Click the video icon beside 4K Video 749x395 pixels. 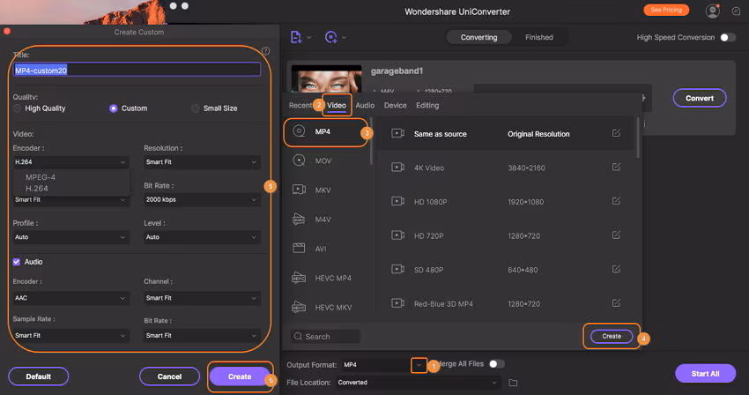pos(398,168)
